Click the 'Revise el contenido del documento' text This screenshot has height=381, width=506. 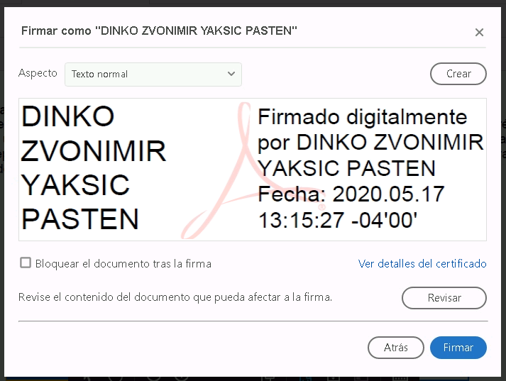tap(104, 297)
